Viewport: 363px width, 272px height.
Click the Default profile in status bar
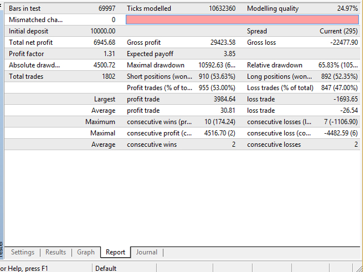point(105,268)
